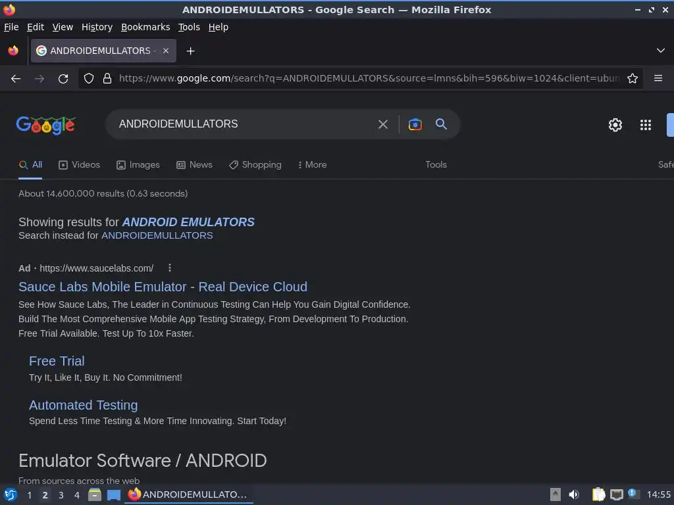This screenshot has height=505, width=674.
Task: Click the forward navigation arrow
Action: point(39,79)
